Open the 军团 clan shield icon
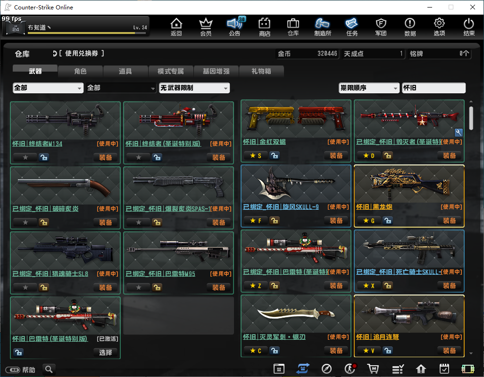 [381, 27]
